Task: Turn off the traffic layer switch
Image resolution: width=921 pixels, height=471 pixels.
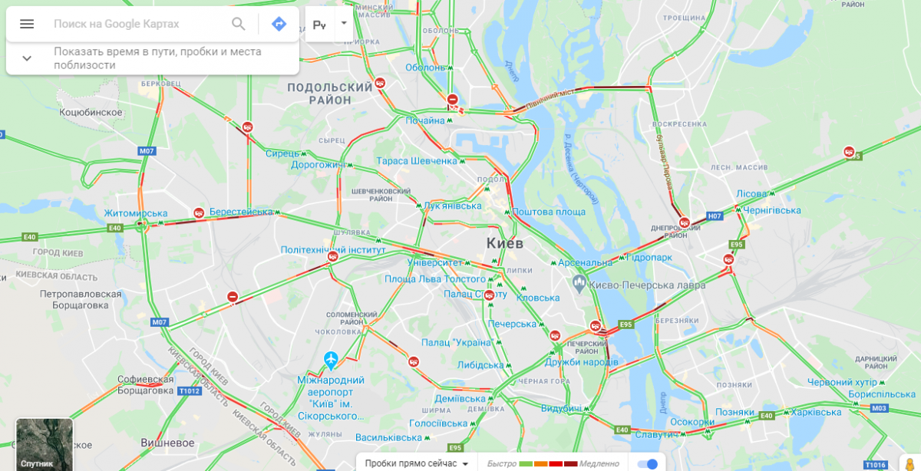Action: [649, 463]
